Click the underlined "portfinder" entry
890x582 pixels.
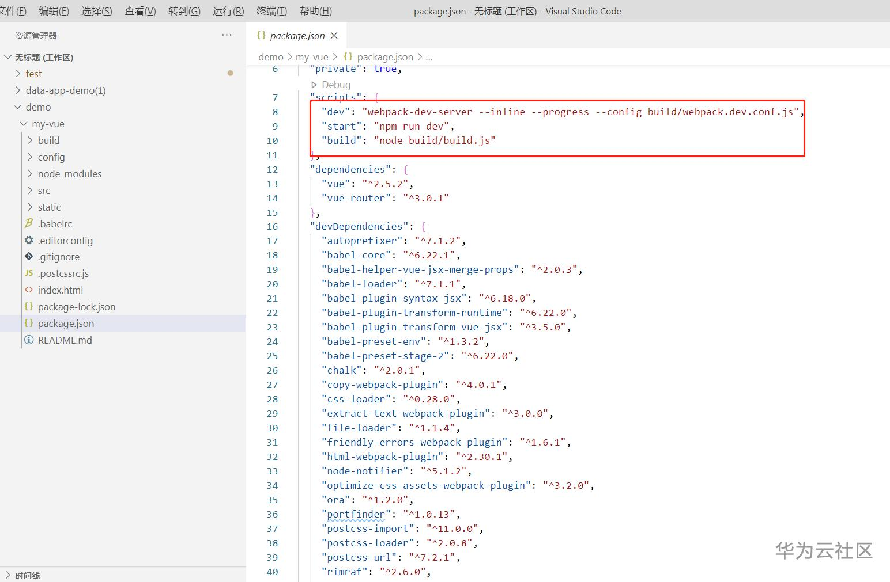coord(356,514)
